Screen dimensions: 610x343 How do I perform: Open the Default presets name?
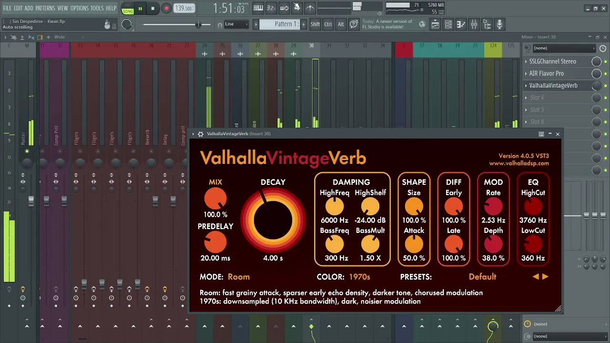pyautogui.click(x=482, y=277)
